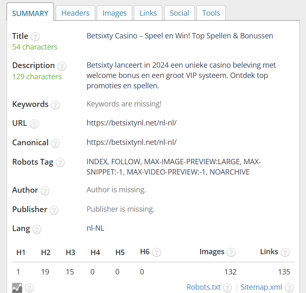The image size is (306, 293).
Task: Click the help icon next to Links count
Action: coord(285,252)
